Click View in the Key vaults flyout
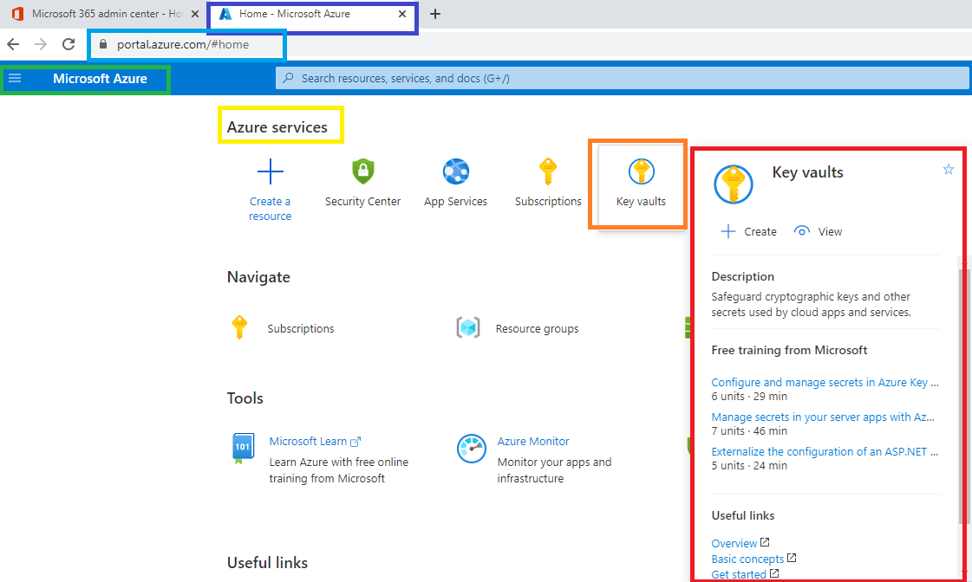 point(819,231)
